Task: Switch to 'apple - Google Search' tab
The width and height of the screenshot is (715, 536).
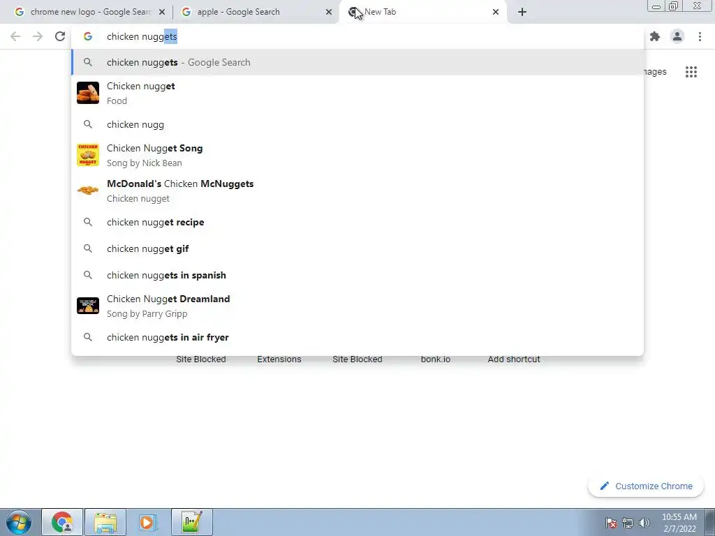Action: tap(256, 12)
